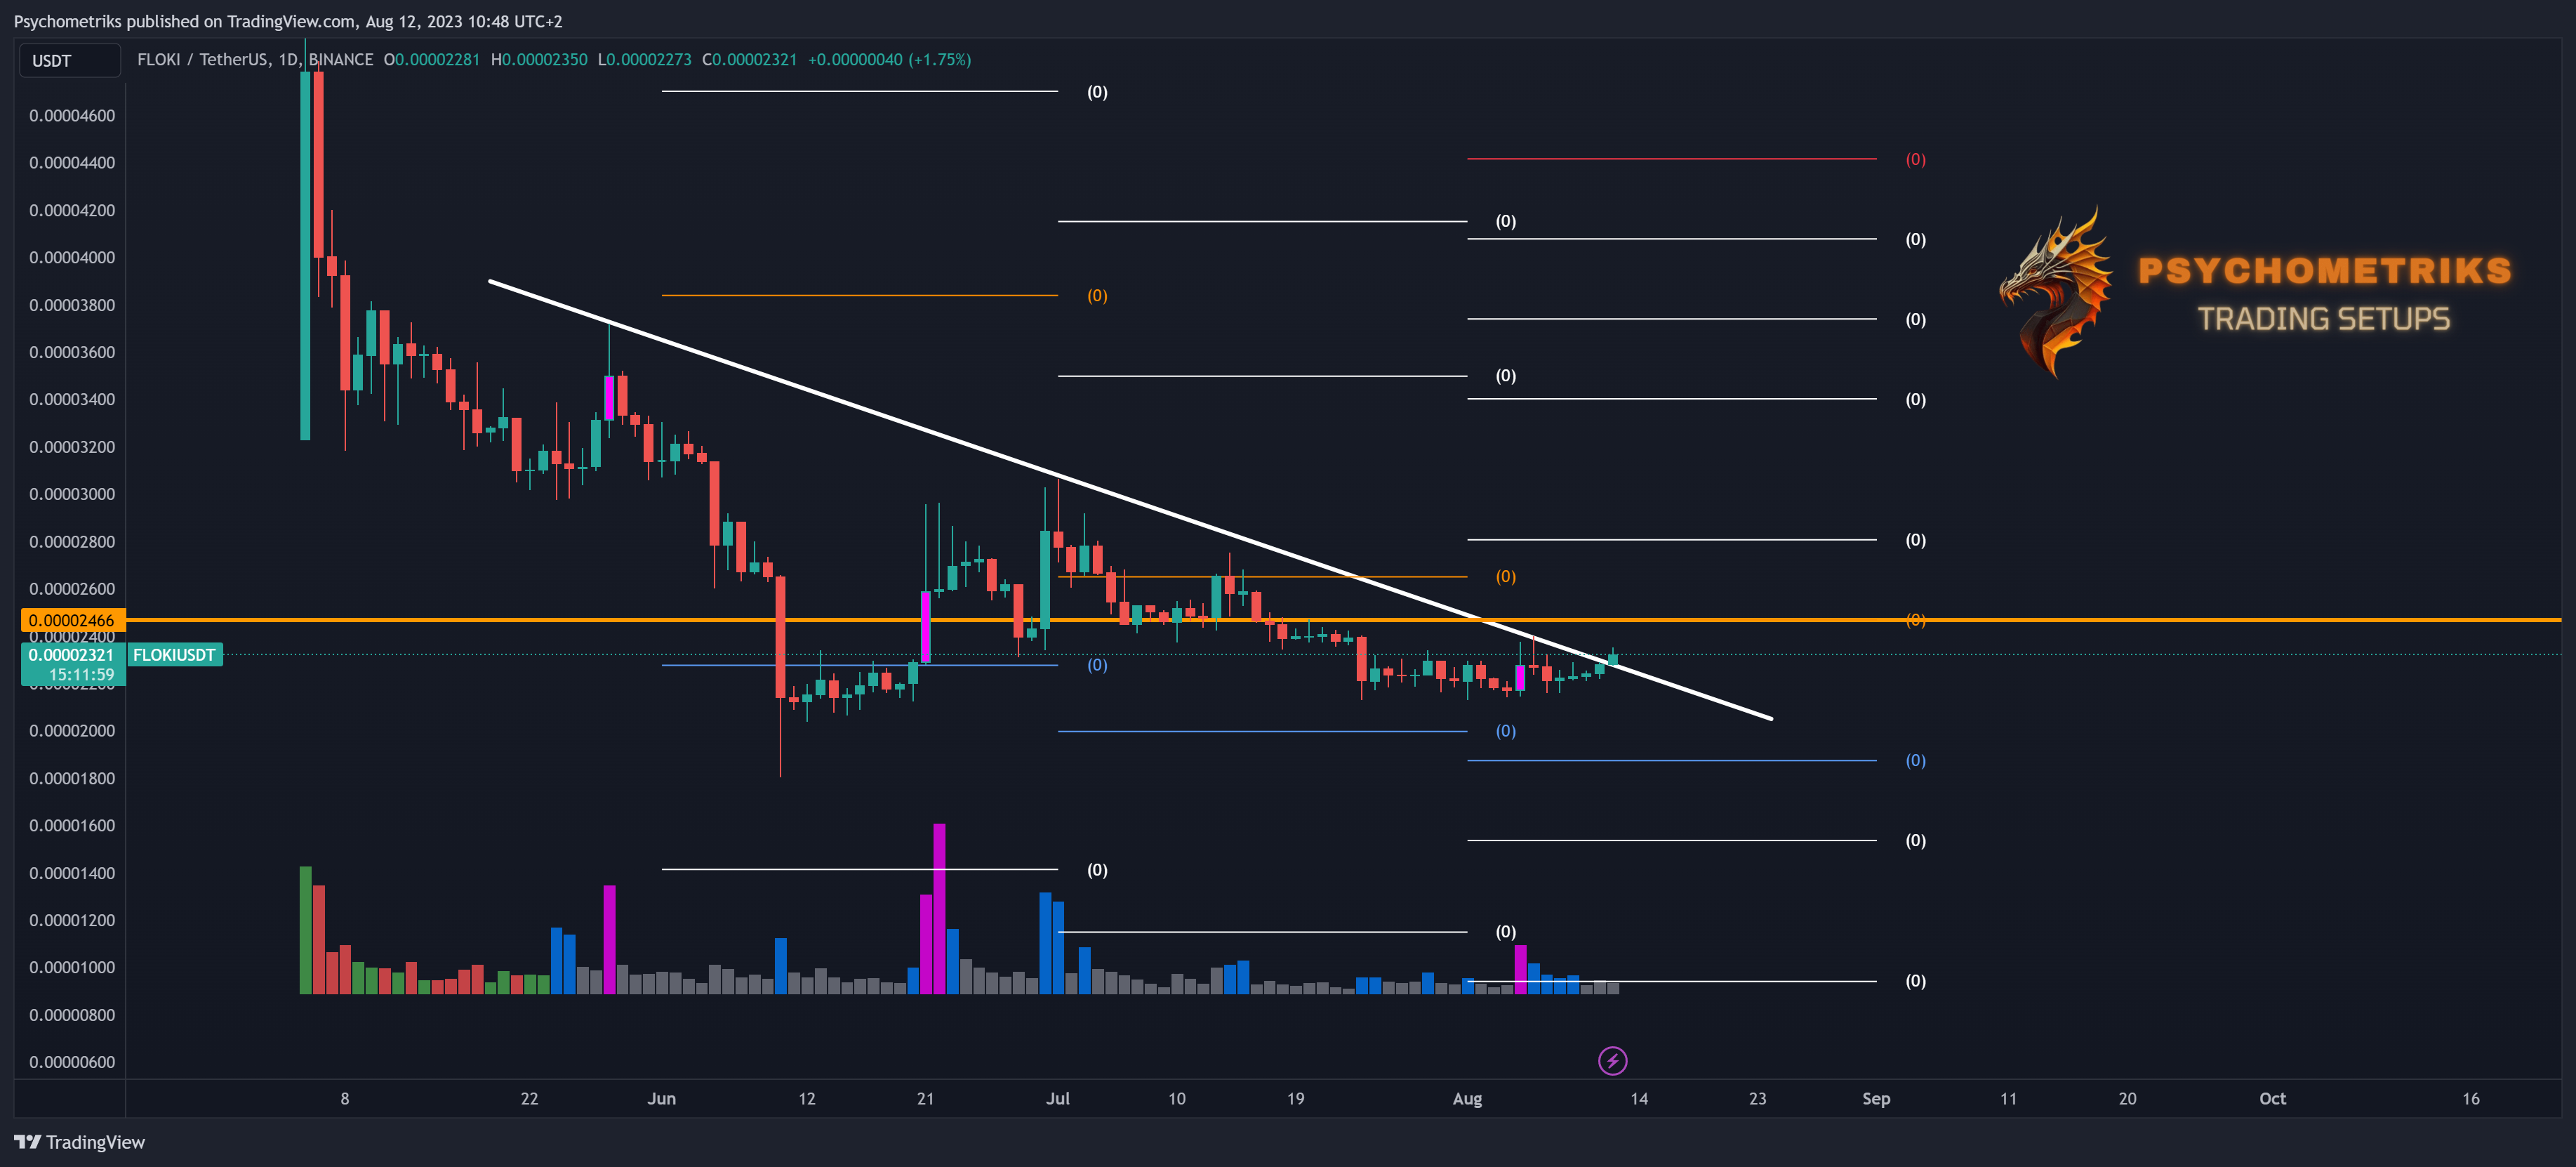The width and height of the screenshot is (2576, 1167).
Task: Click the Jul label on date axis
Action: [x=1058, y=1098]
